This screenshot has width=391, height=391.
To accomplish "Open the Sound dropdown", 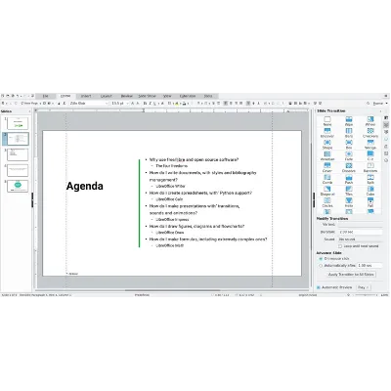I will click(360, 239).
